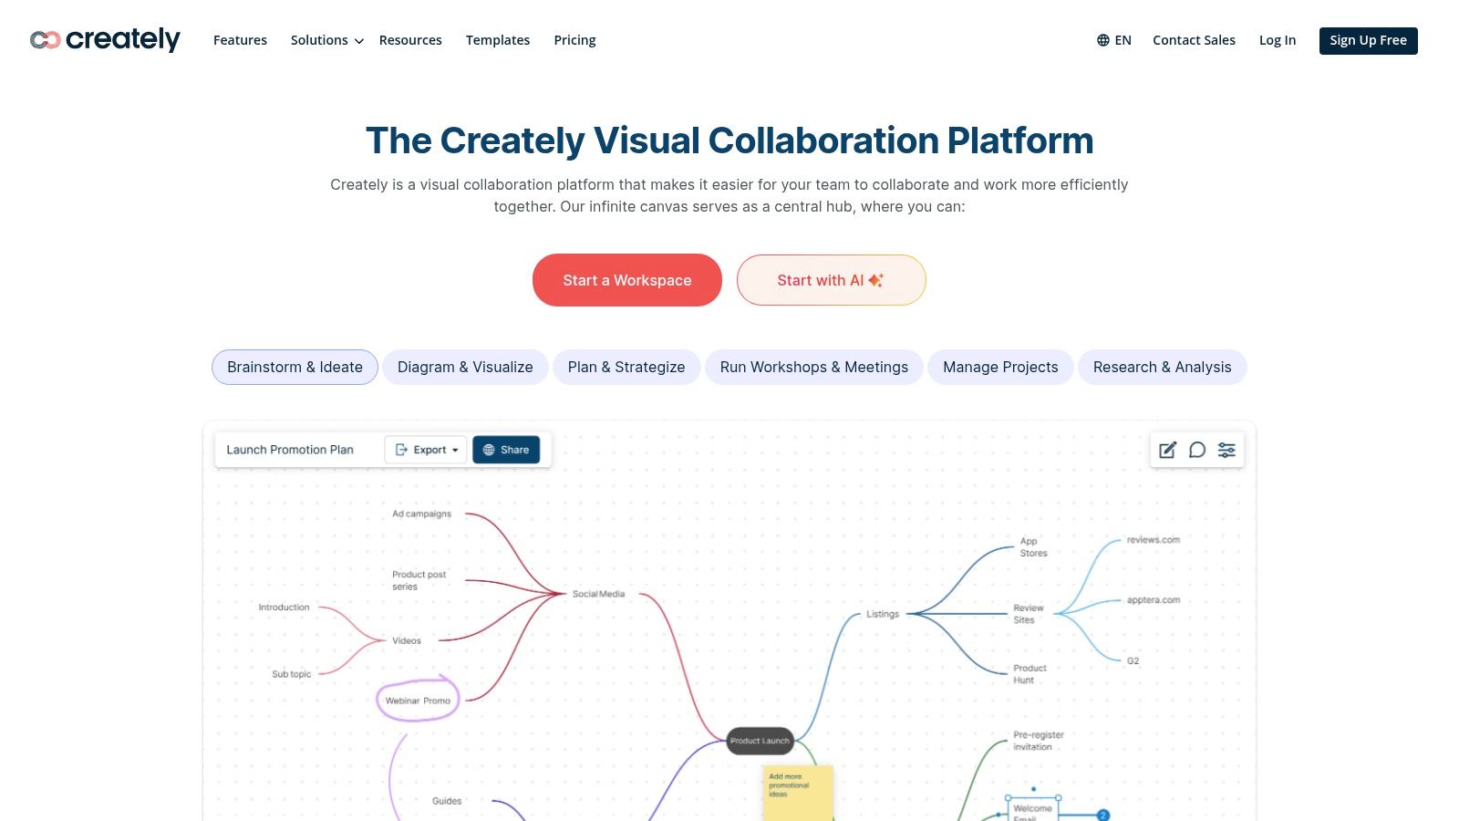Screen dimensions: 1459x821
Task: Click the Product Hunt node
Action: click(x=1030, y=674)
